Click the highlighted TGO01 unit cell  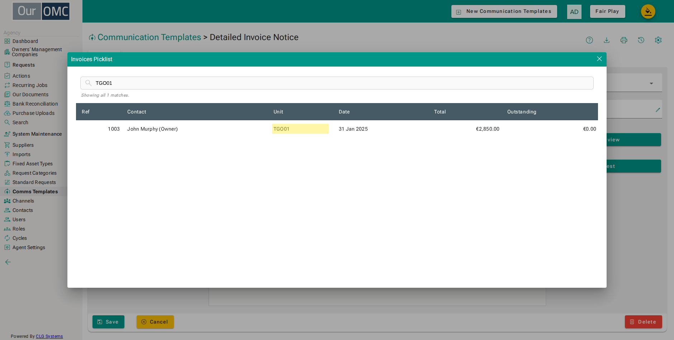coord(300,129)
